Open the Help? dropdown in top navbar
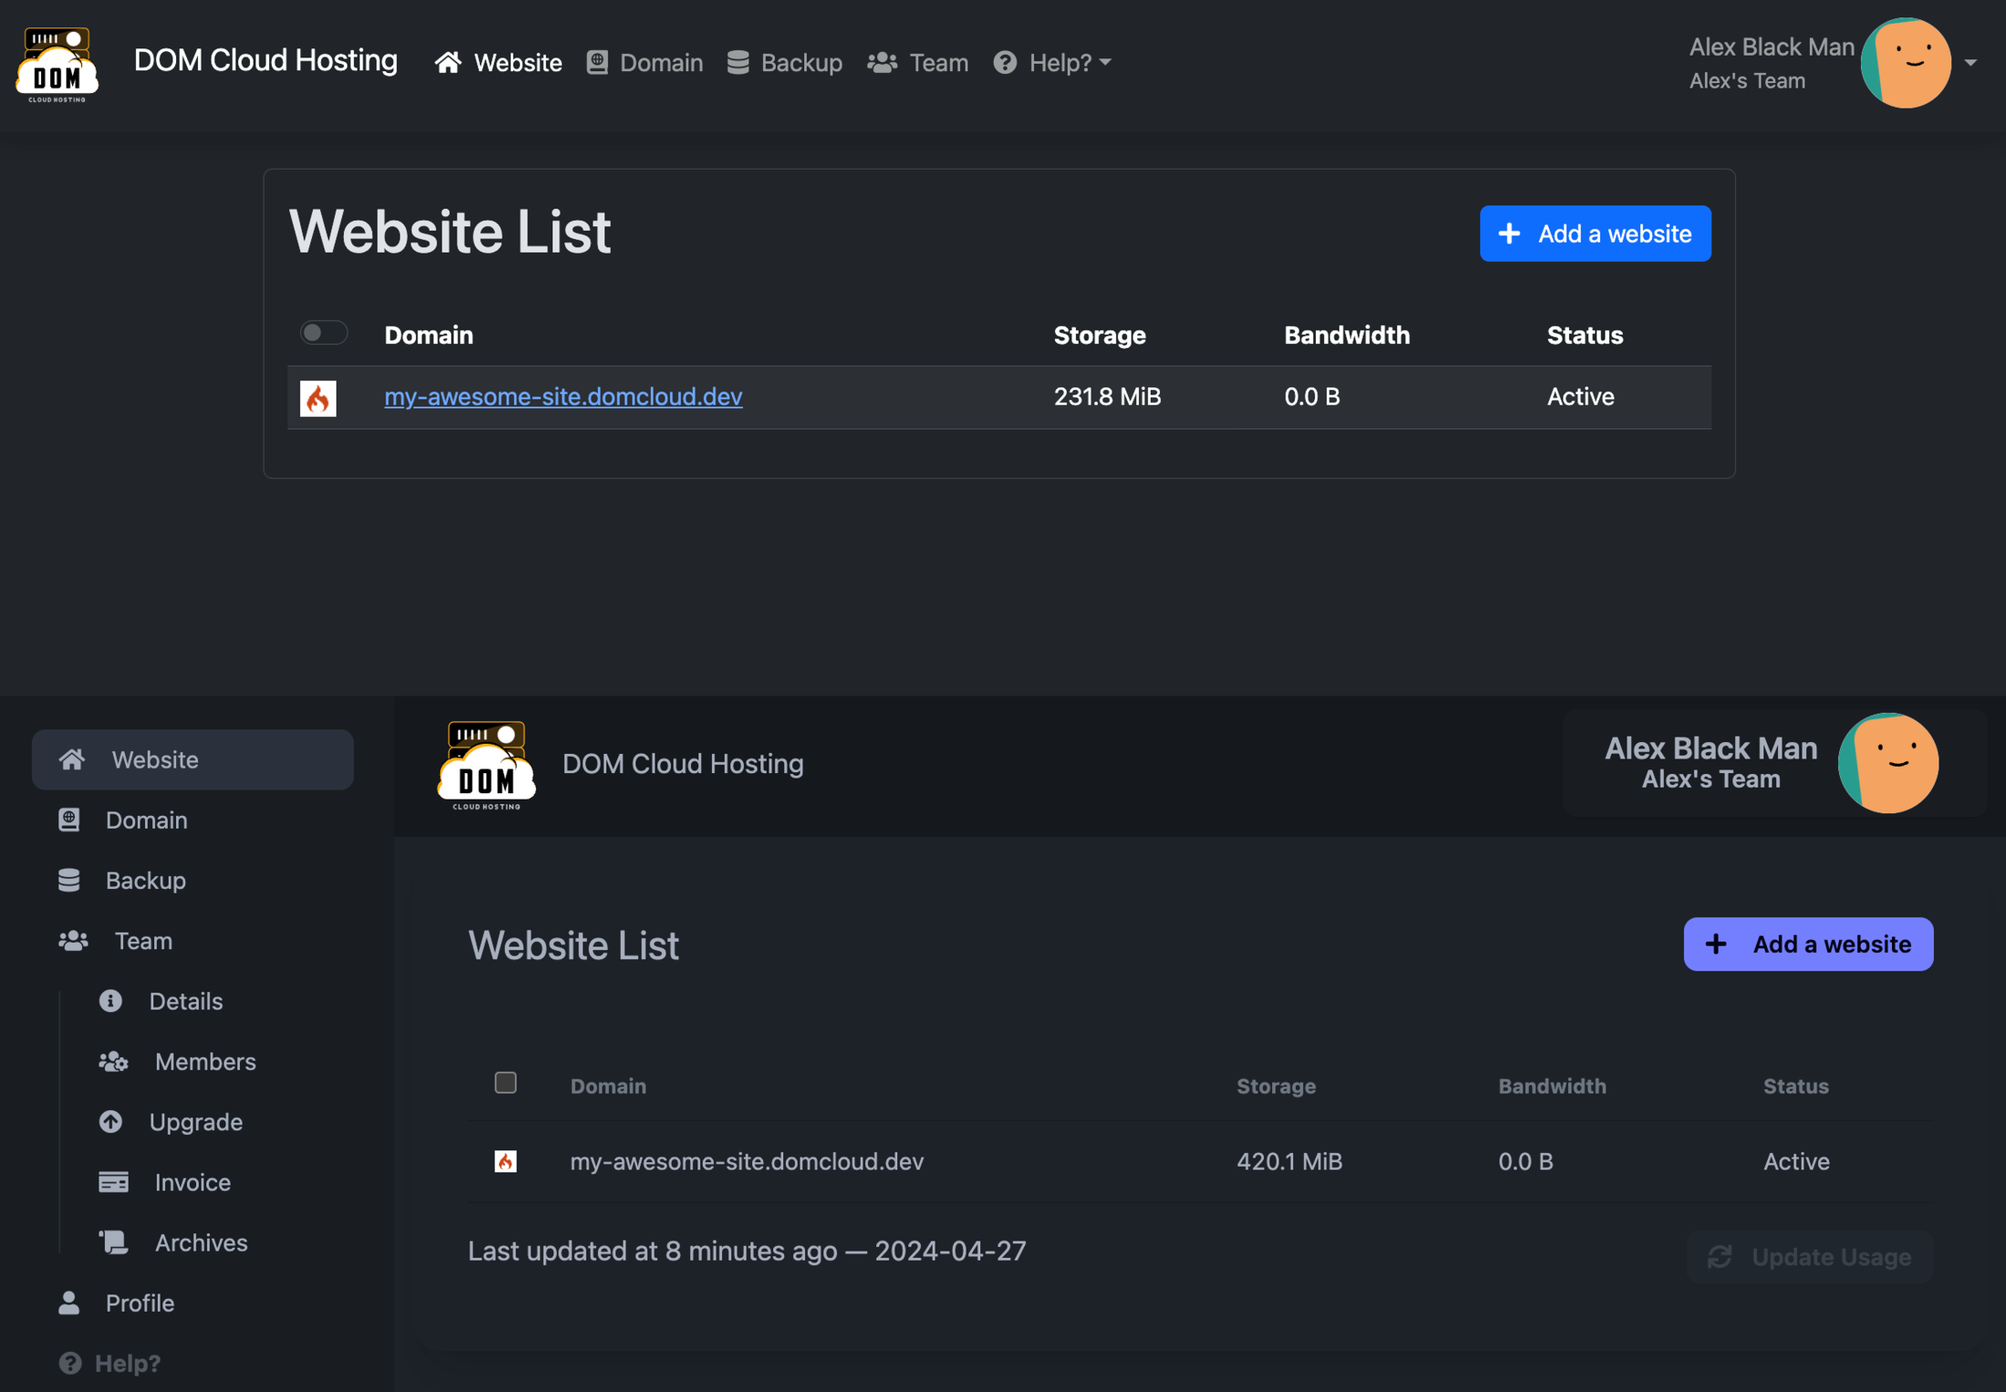The image size is (2006, 1392). (1052, 63)
